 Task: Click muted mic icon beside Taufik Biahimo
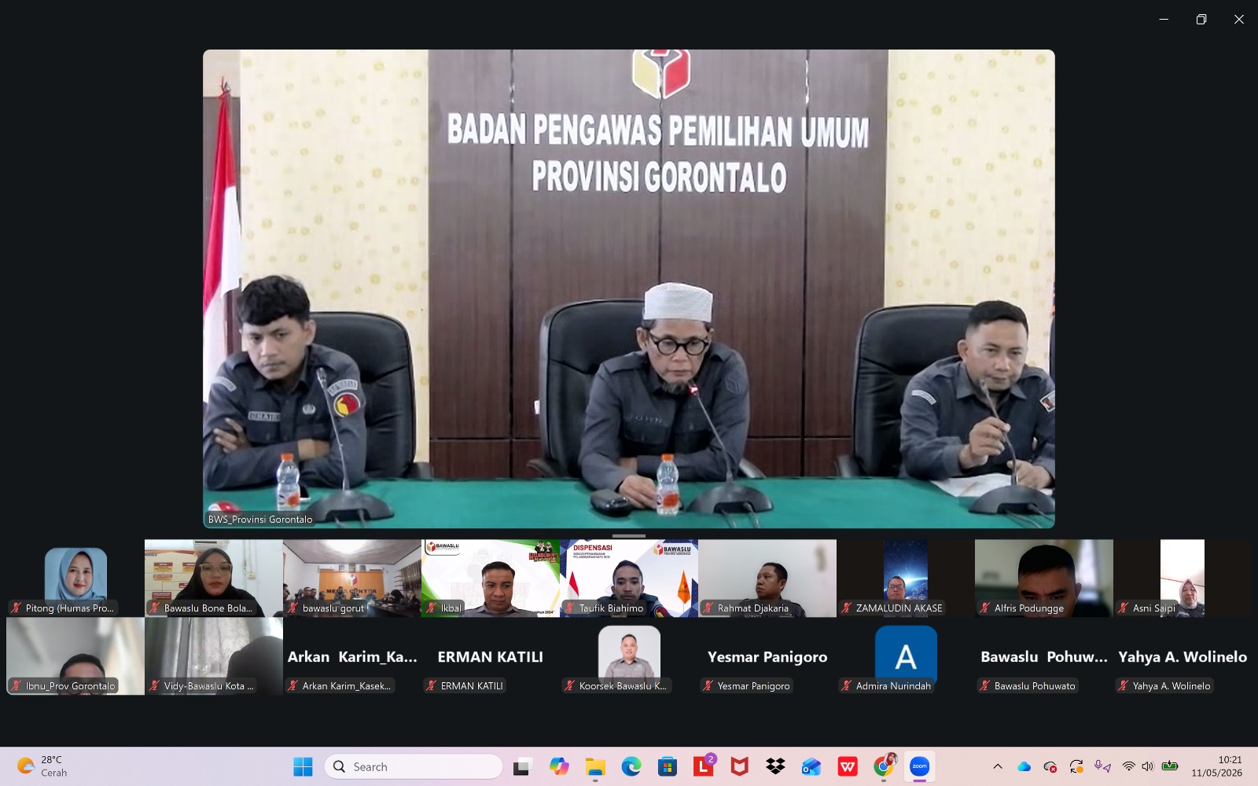(569, 608)
